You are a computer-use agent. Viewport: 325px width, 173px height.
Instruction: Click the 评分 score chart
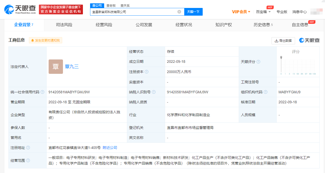(298, 65)
